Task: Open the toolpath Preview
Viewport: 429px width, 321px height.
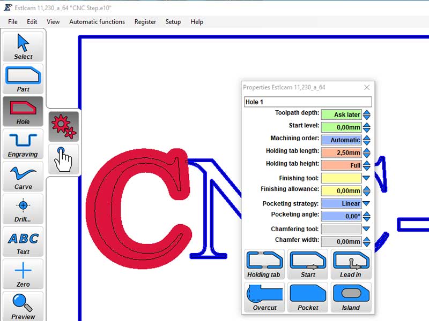Action: 23,306
